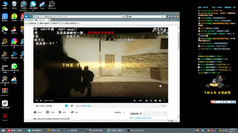This screenshot has height=133, width=238.
Task: Favorite the video with star icon
Action: [60, 112]
